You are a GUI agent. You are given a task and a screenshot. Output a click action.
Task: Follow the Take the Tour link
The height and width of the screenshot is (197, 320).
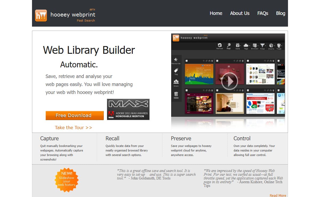(x=73, y=128)
